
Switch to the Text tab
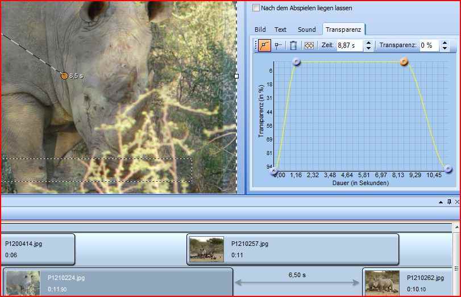280,30
